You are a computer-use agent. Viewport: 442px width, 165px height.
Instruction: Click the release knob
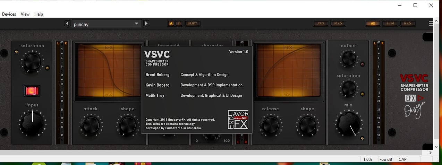[270, 125]
